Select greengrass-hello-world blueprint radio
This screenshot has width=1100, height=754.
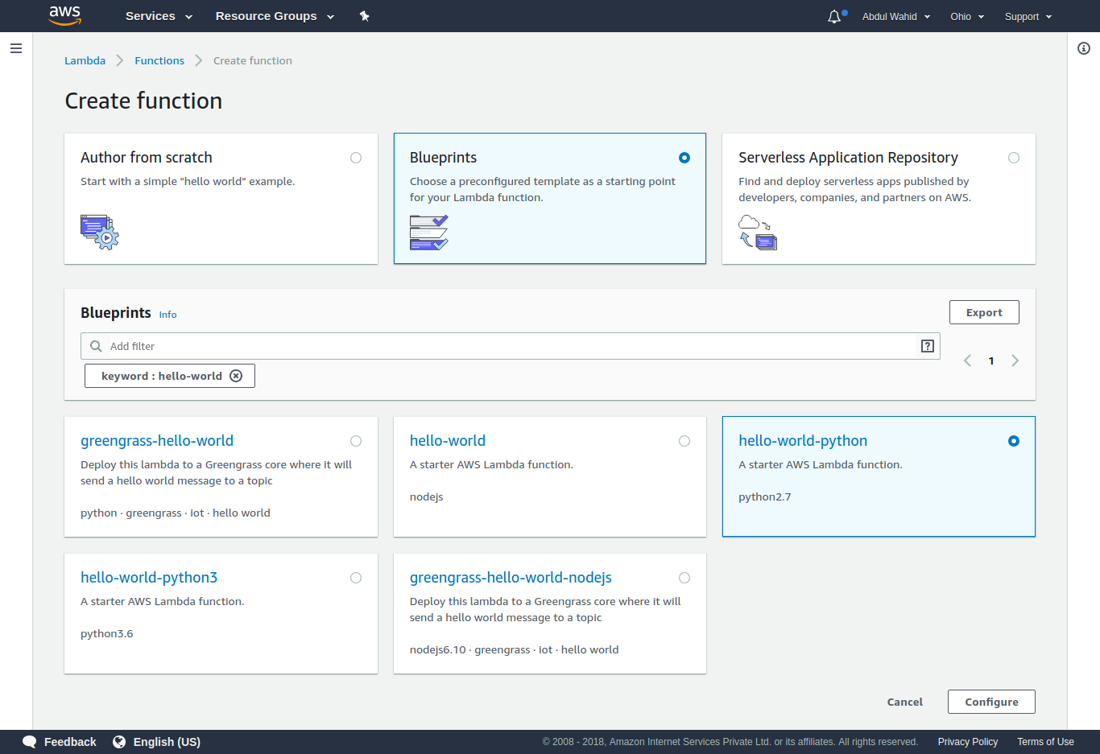(x=356, y=441)
